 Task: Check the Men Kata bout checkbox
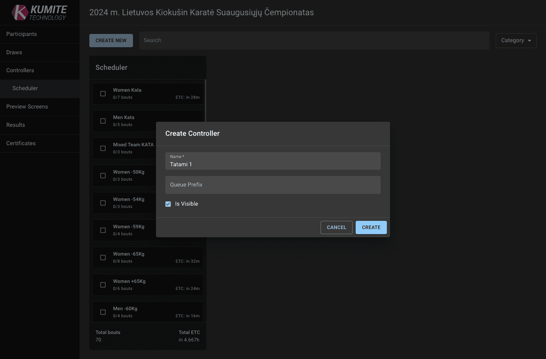pyautogui.click(x=103, y=121)
